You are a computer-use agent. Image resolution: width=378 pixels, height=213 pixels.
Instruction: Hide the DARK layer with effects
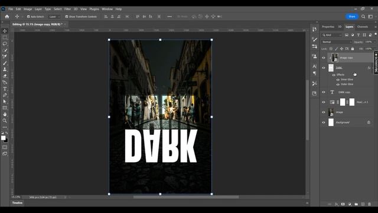324,68
